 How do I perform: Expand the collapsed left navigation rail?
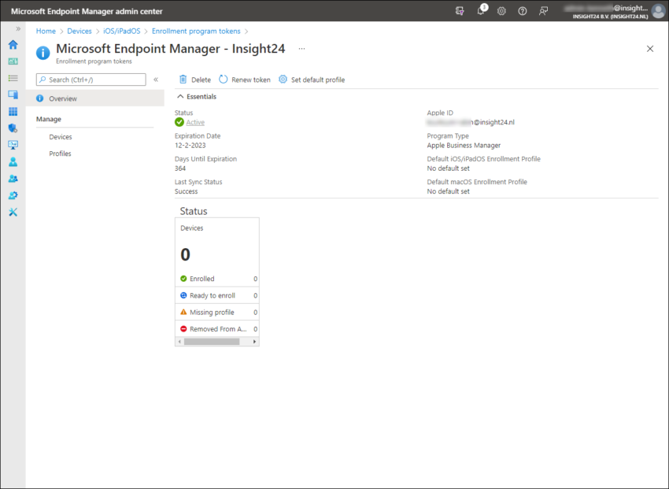tap(17, 29)
